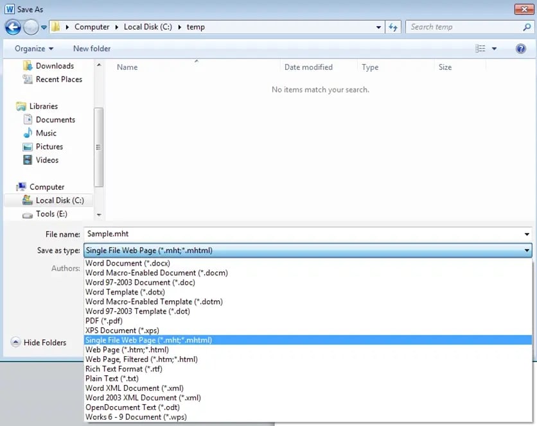Open Tools (E:) drive

pos(51,214)
